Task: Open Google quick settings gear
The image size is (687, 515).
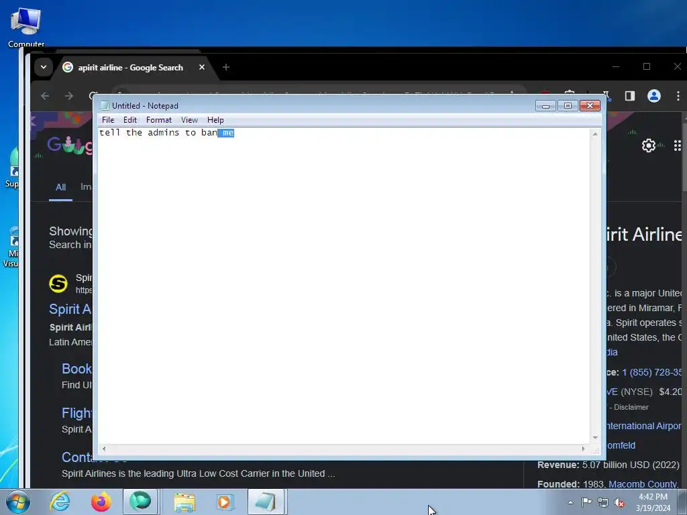Action: pos(649,146)
